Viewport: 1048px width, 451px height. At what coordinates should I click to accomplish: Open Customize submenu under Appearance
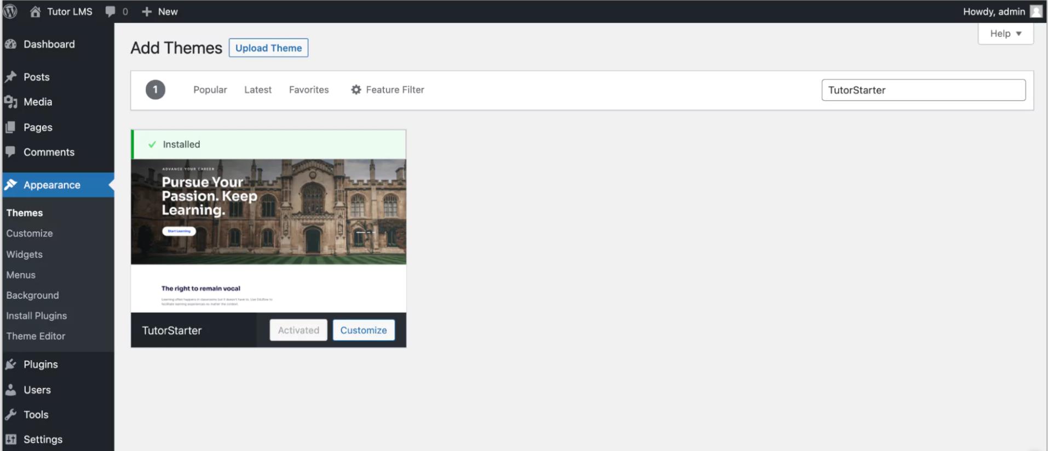pyautogui.click(x=30, y=233)
